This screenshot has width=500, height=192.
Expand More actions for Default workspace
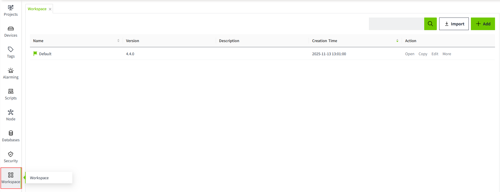pyautogui.click(x=447, y=54)
